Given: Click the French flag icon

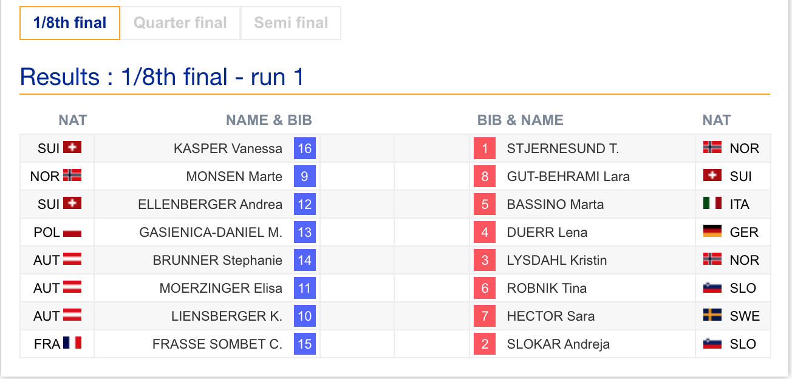Looking at the screenshot, I should pyautogui.click(x=72, y=343).
